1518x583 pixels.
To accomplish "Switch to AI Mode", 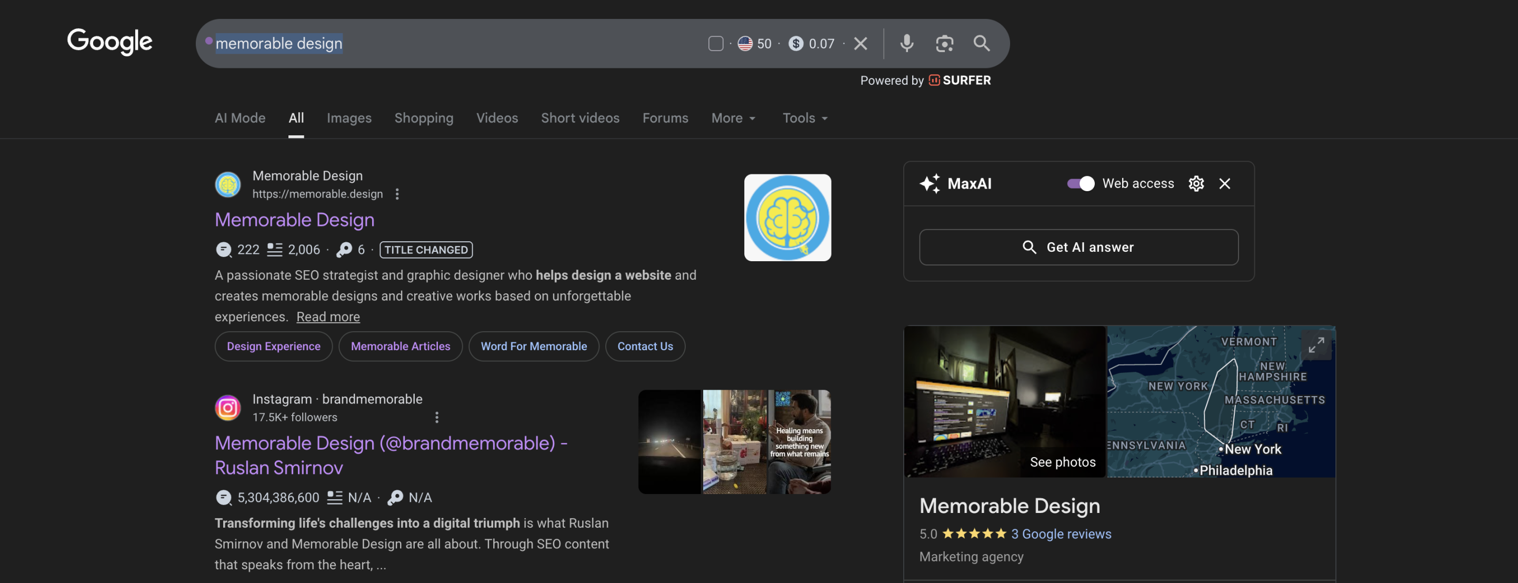I will pyautogui.click(x=239, y=118).
